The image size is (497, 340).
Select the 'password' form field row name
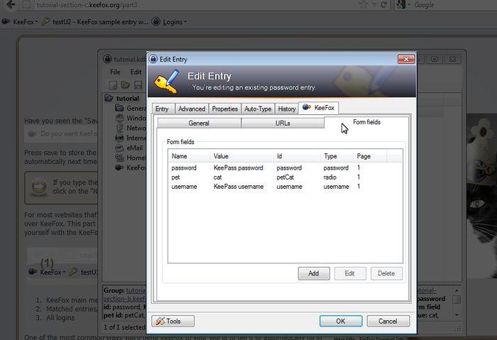pos(184,168)
